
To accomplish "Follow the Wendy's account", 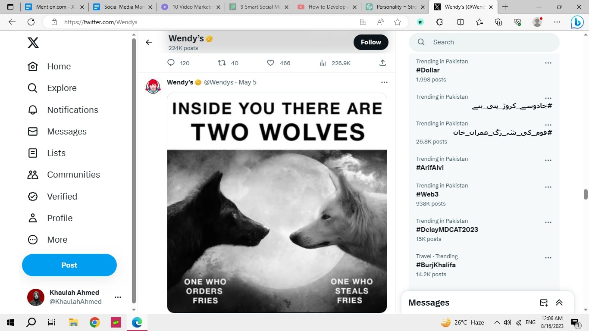I will click(x=371, y=42).
